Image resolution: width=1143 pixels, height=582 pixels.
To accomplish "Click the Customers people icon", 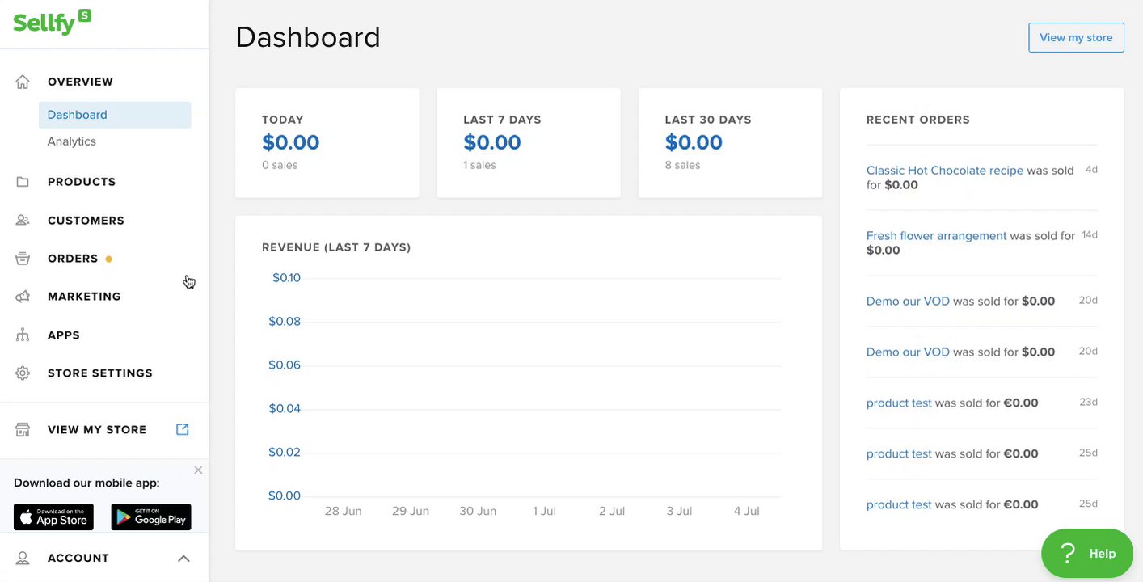I will click(23, 221).
